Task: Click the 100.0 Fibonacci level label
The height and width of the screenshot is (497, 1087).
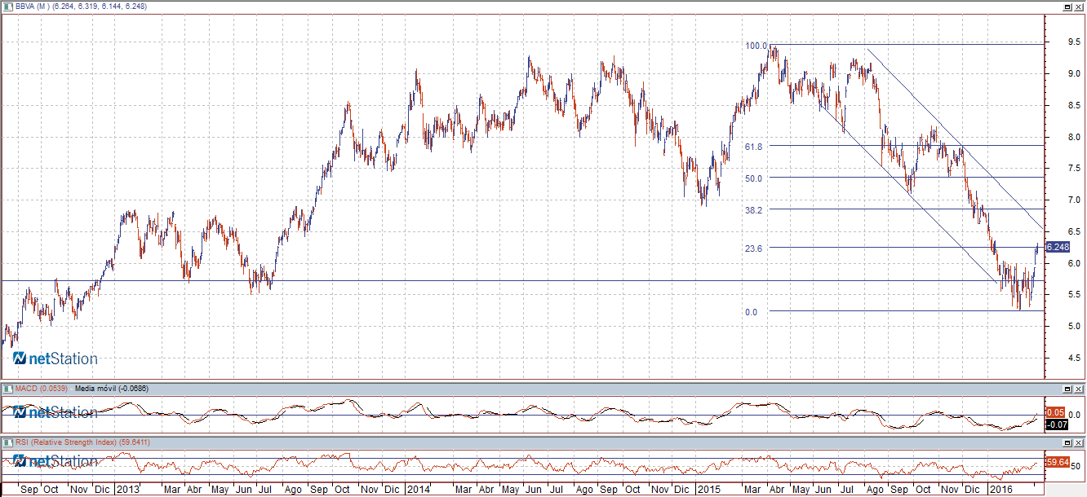Action: point(756,46)
